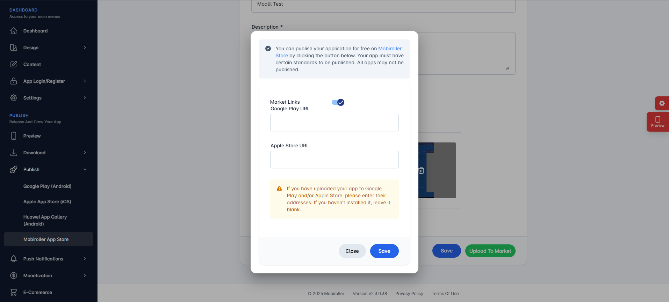Open Huawei App Gallery (Android) menu item

pos(45,220)
